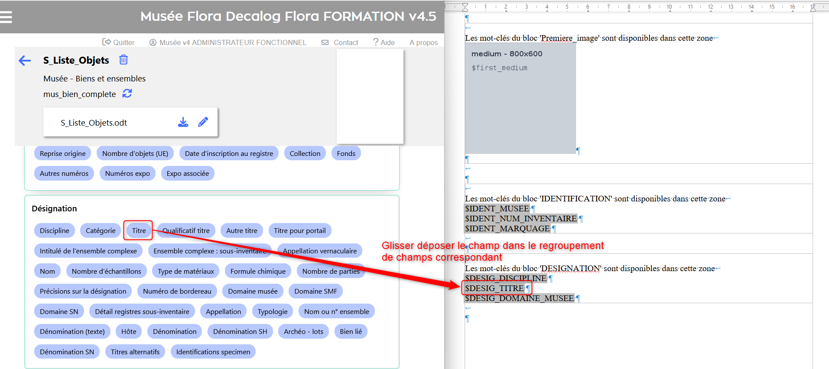Click the $first_medium image placeholder
Image resolution: width=829 pixels, height=369 pixels.
(499, 68)
